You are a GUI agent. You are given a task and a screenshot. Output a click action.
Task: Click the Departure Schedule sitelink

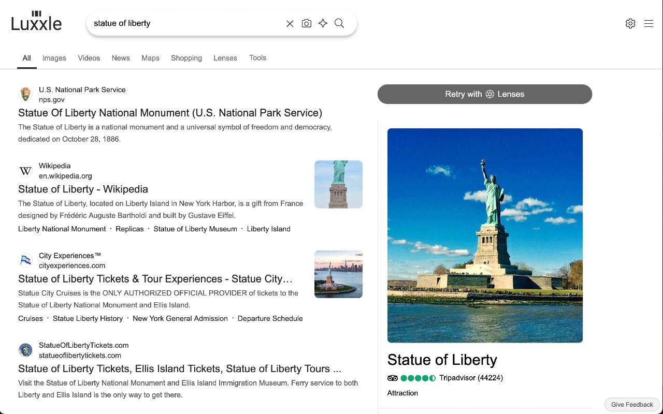[x=270, y=318]
